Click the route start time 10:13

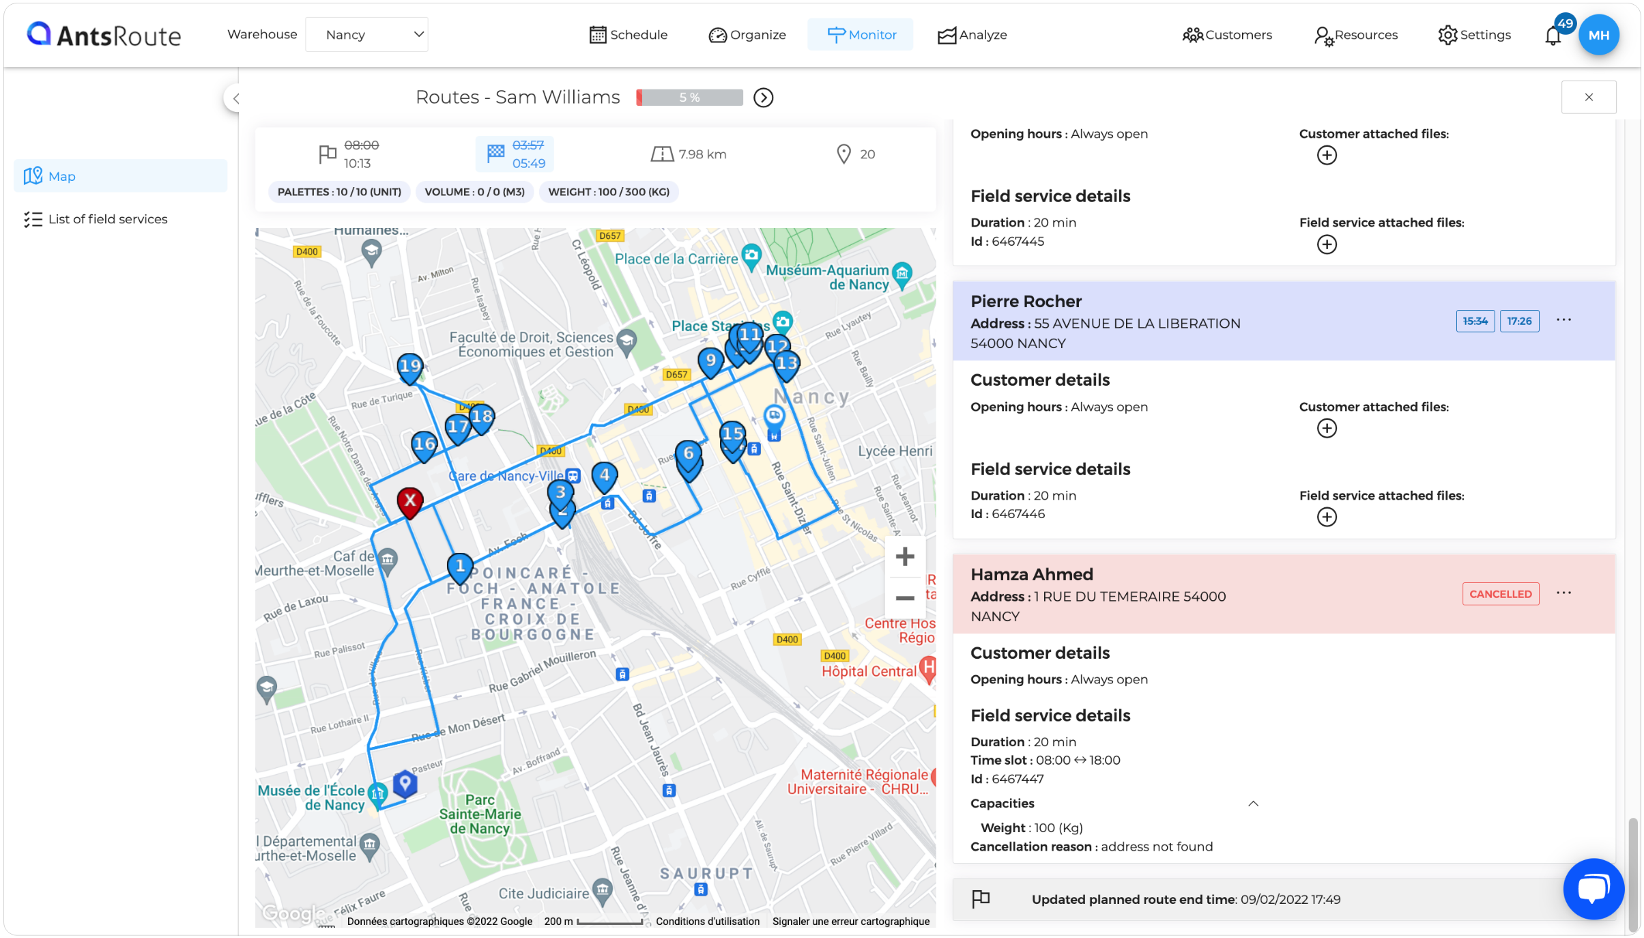pos(357,163)
